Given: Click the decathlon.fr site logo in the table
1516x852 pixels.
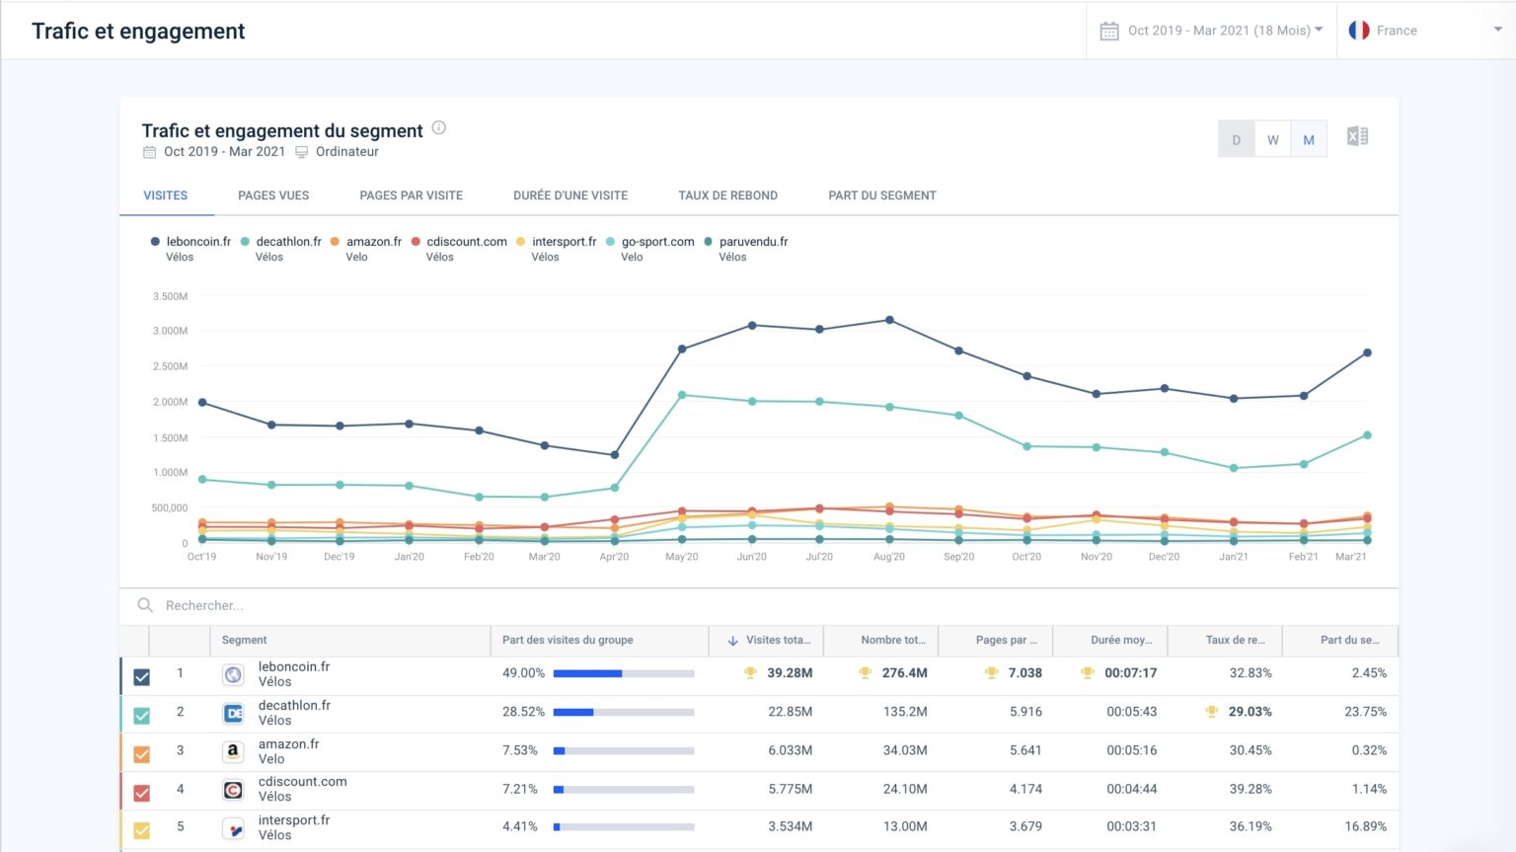Looking at the screenshot, I should (x=233, y=713).
